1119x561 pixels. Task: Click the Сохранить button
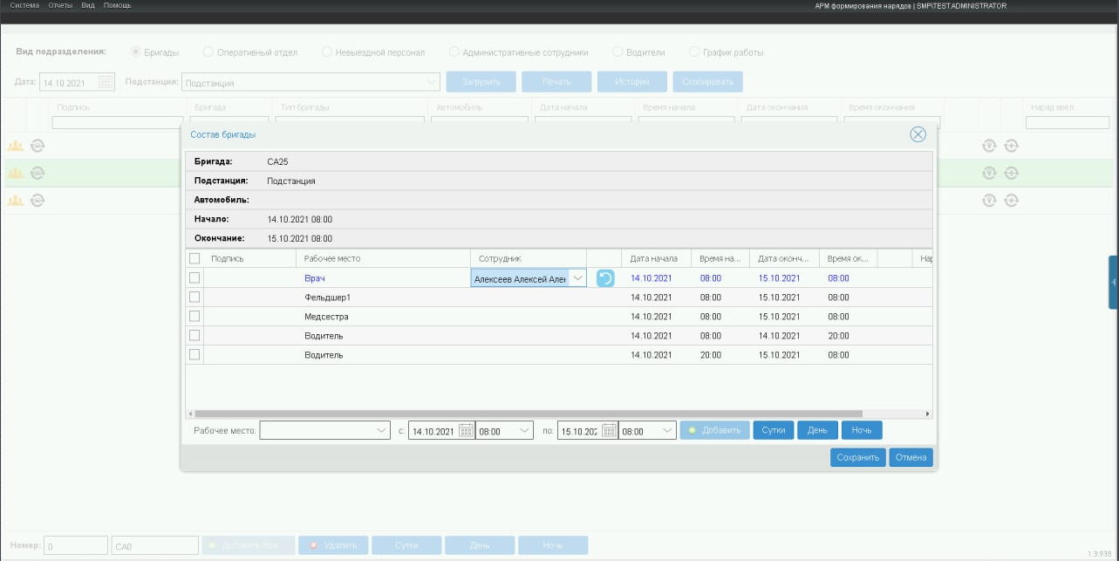point(858,457)
